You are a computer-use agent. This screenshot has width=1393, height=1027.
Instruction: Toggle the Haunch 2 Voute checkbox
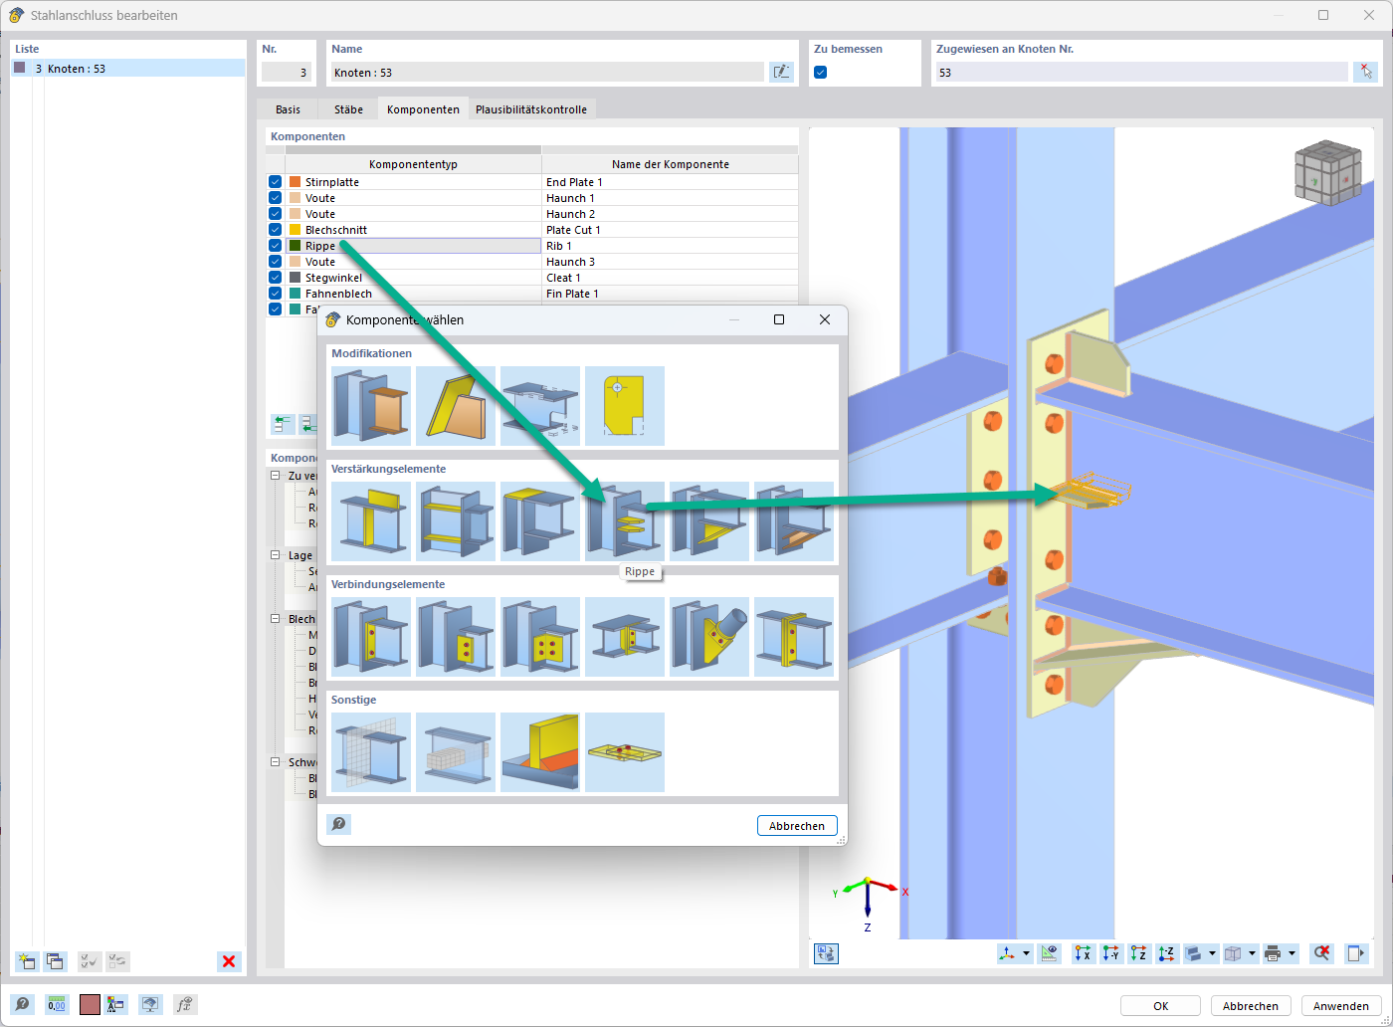point(276,214)
